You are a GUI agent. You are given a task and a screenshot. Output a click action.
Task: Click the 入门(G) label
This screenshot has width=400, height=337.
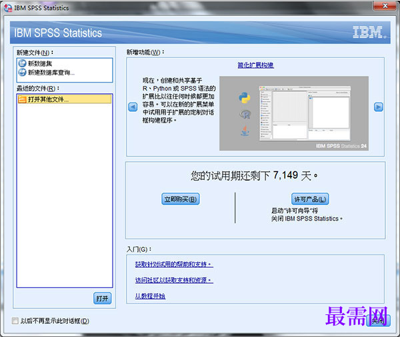pyautogui.click(x=139, y=249)
